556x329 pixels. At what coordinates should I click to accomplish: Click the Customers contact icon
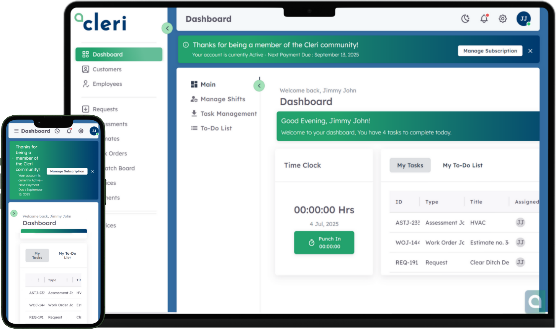click(x=86, y=69)
